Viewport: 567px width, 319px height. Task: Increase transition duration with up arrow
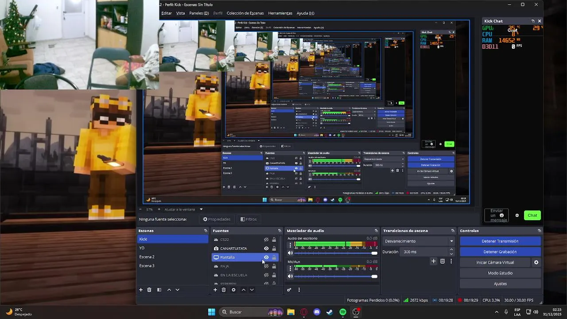451,249
